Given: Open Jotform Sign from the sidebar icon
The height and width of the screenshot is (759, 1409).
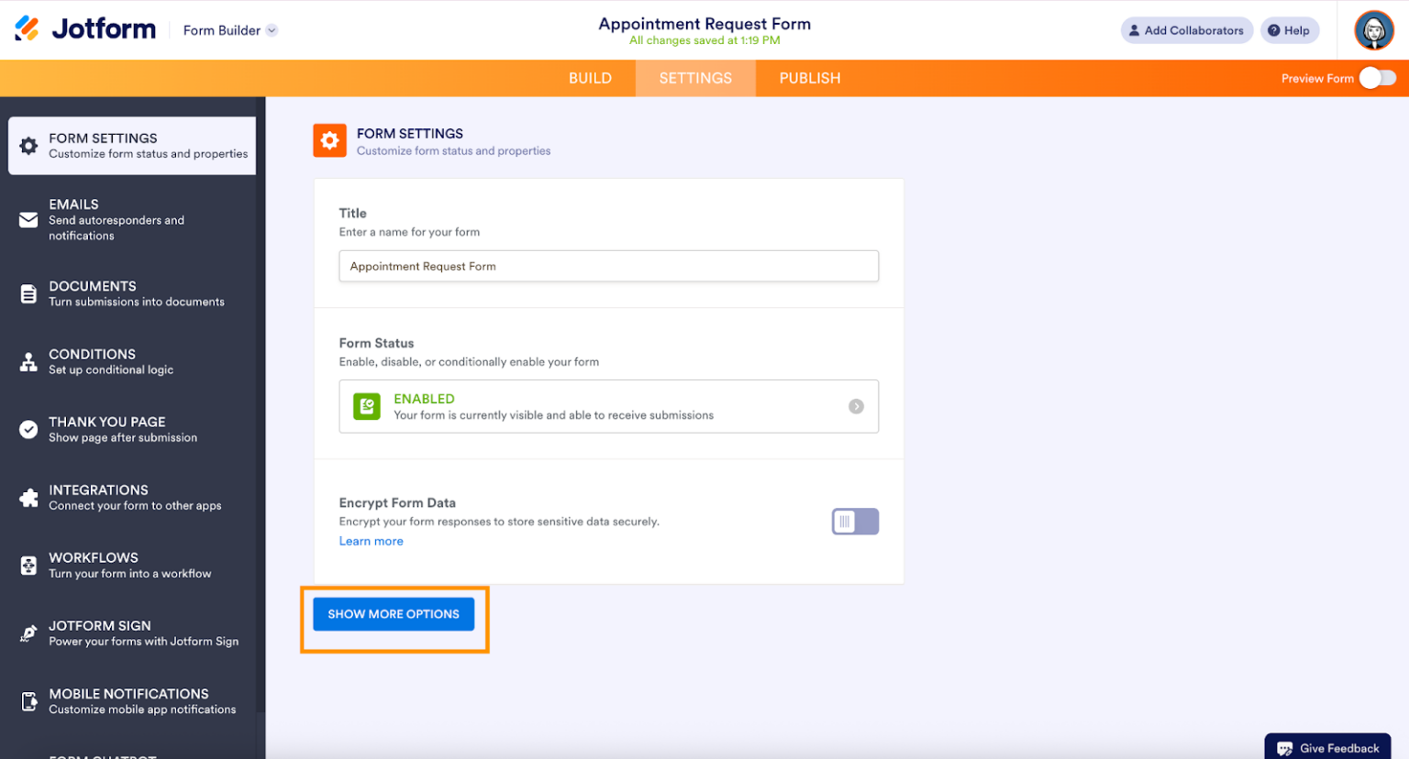Looking at the screenshot, I should (28, 632).
